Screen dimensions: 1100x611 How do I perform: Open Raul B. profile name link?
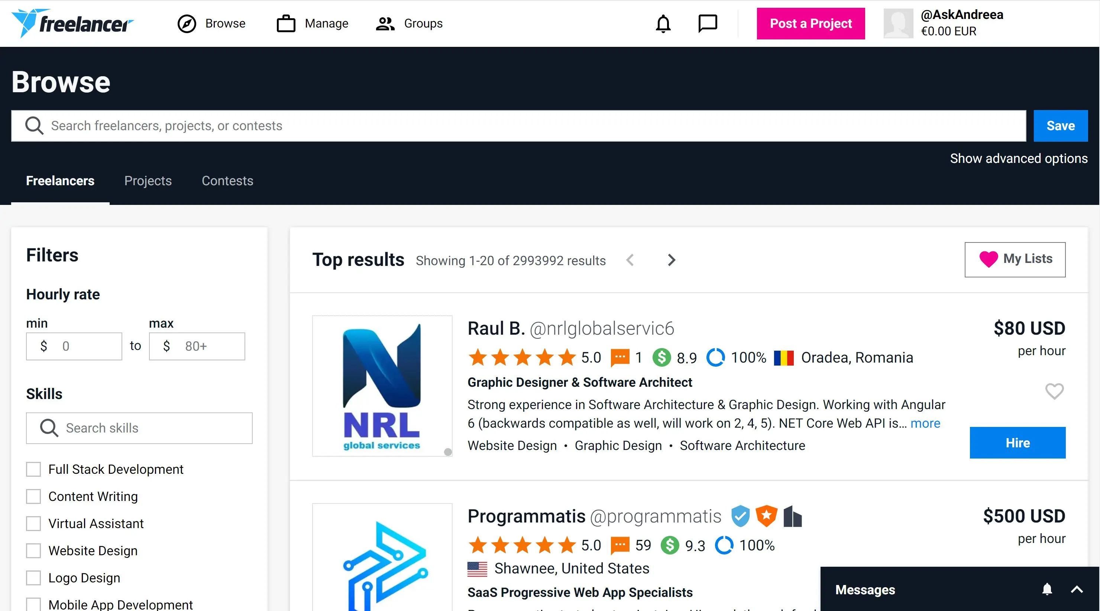tap(496, 328)
